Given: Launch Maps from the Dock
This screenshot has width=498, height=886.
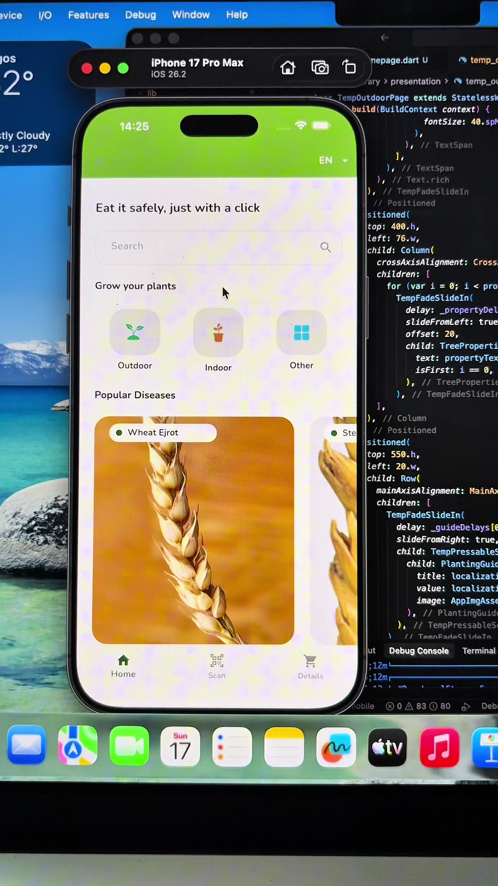Looking at the screenshot, I should [77, 745].
